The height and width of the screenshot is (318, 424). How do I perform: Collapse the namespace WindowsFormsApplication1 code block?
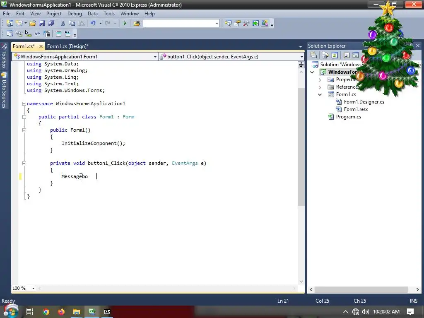pyautogui.click(x=24, y=104)
